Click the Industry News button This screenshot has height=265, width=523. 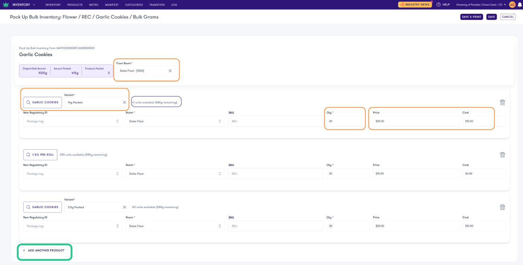click(x=415, y=4)
